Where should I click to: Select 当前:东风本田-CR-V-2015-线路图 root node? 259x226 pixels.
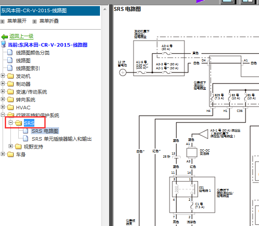pyautogui.click(x=47, y=45)
